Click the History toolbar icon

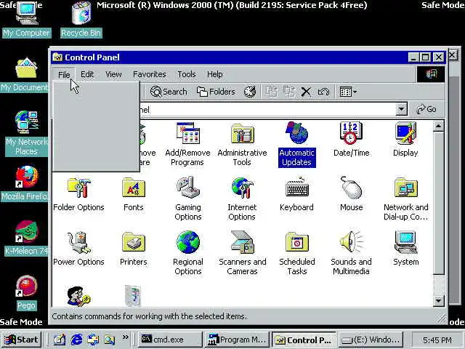[x=250, y=92]
